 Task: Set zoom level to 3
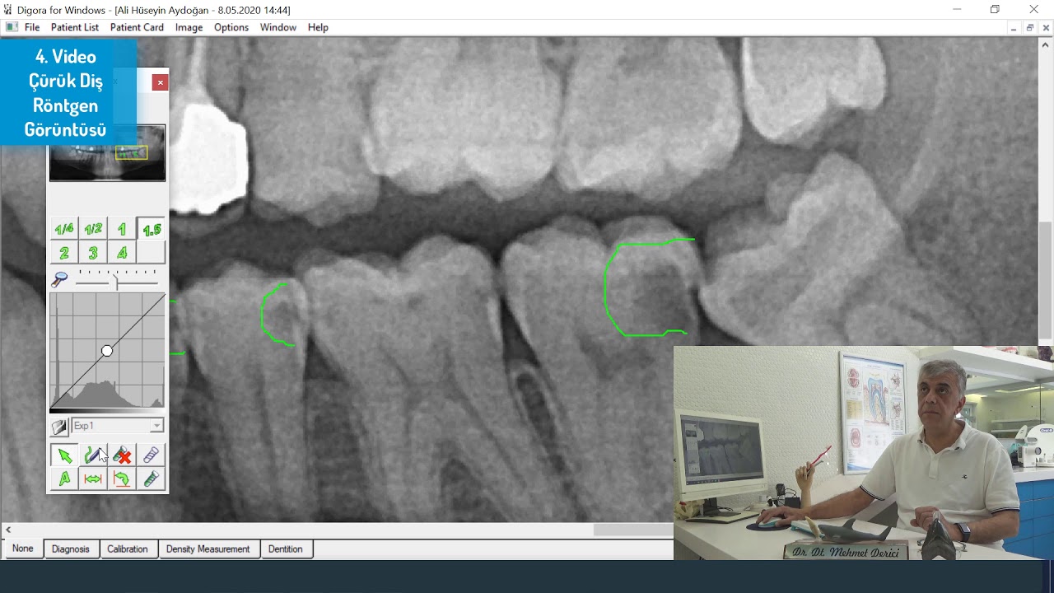coord(93,253)
